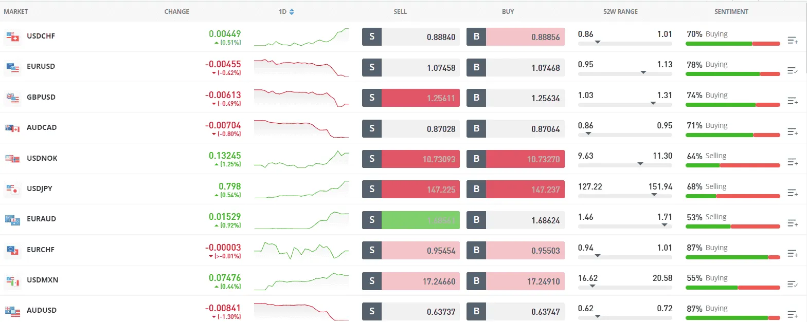This screenshot has height=322, width=807.
Task: Add USDNOK to watchlist
Action: pyautogui.click(x=793, y=162)
